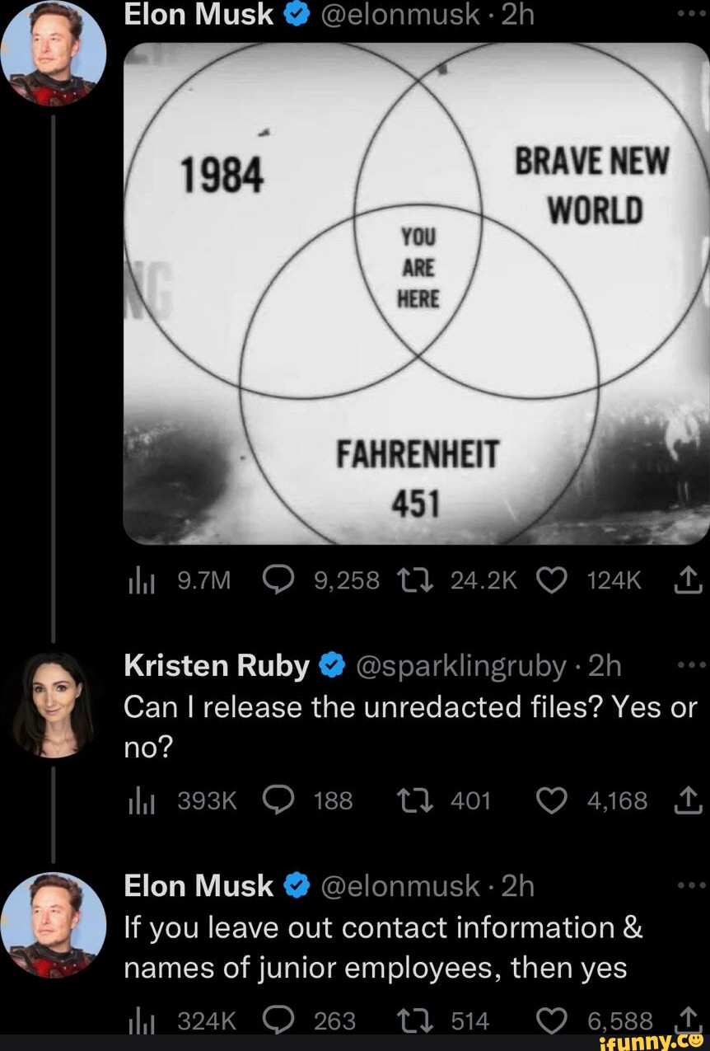This screenshot has width=710, height=1051.
Task: Click Kristen Ruby's verified badge
Action: point(331,664)
